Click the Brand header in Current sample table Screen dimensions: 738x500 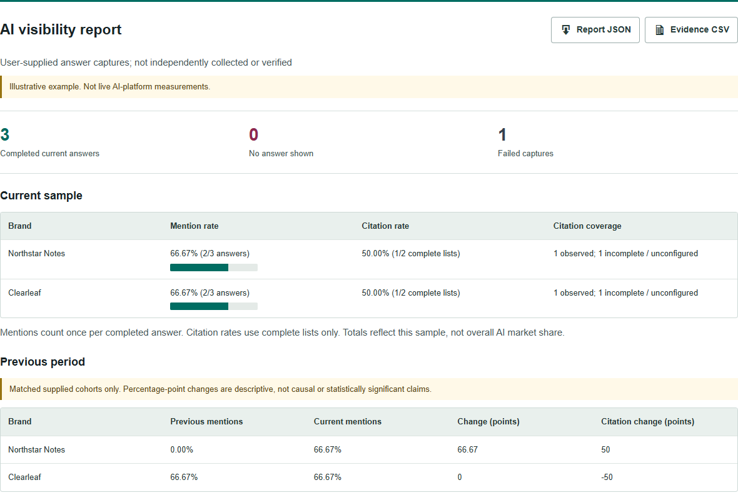(20, 226)
